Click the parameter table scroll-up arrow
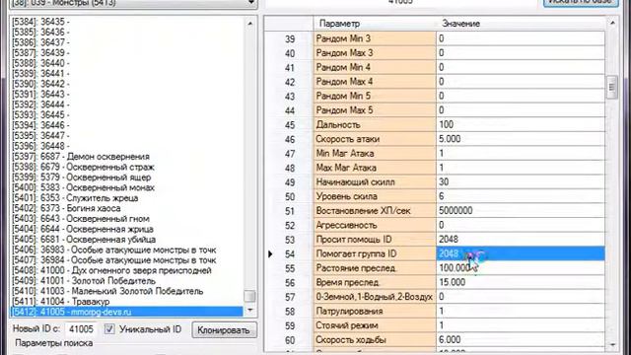 611,23
